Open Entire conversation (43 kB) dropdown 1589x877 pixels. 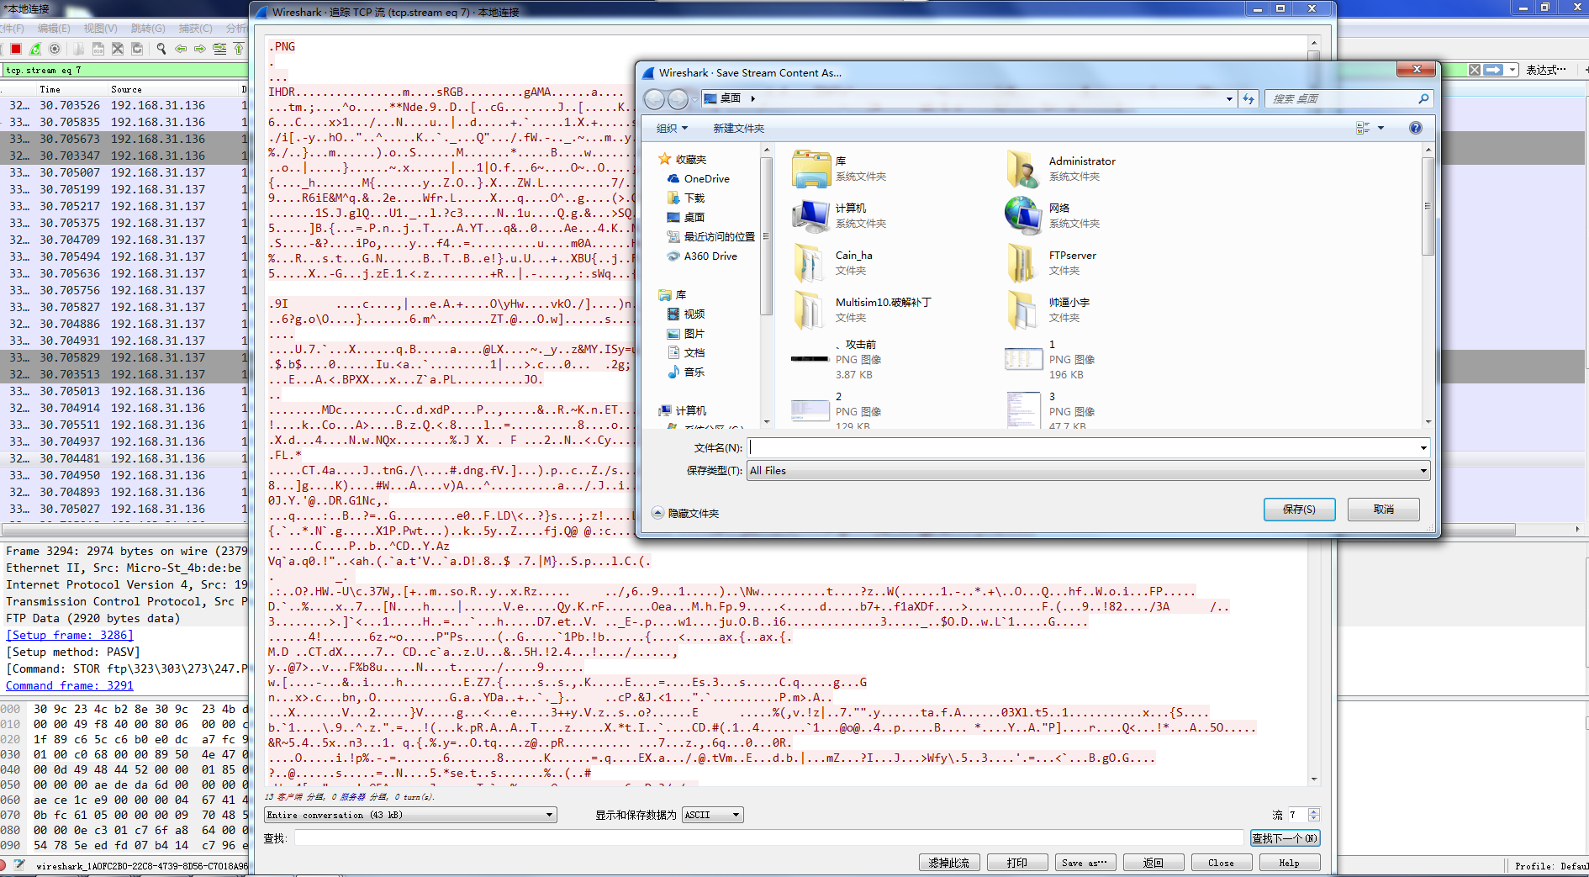point(410,815)
